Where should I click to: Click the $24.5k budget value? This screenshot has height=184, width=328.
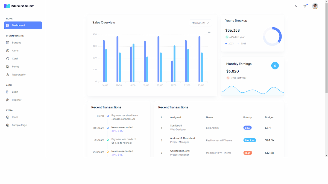(270, 140)
